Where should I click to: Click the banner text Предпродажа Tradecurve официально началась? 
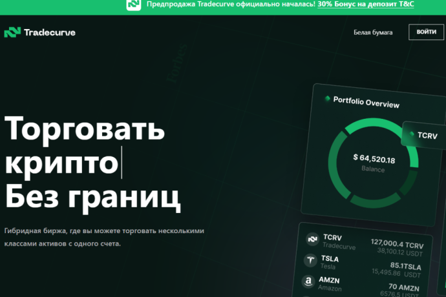click(231, 4)
